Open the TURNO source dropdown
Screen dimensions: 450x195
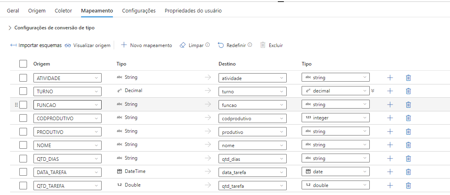(67, 91)
